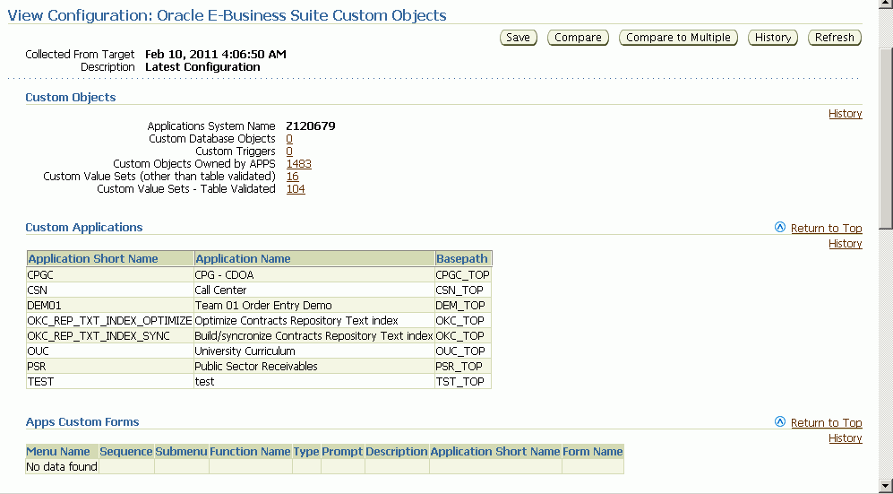893x494 pixels.
Task: Click the Return to Top icon beside Custom Applications
Action: coord(780,228)
